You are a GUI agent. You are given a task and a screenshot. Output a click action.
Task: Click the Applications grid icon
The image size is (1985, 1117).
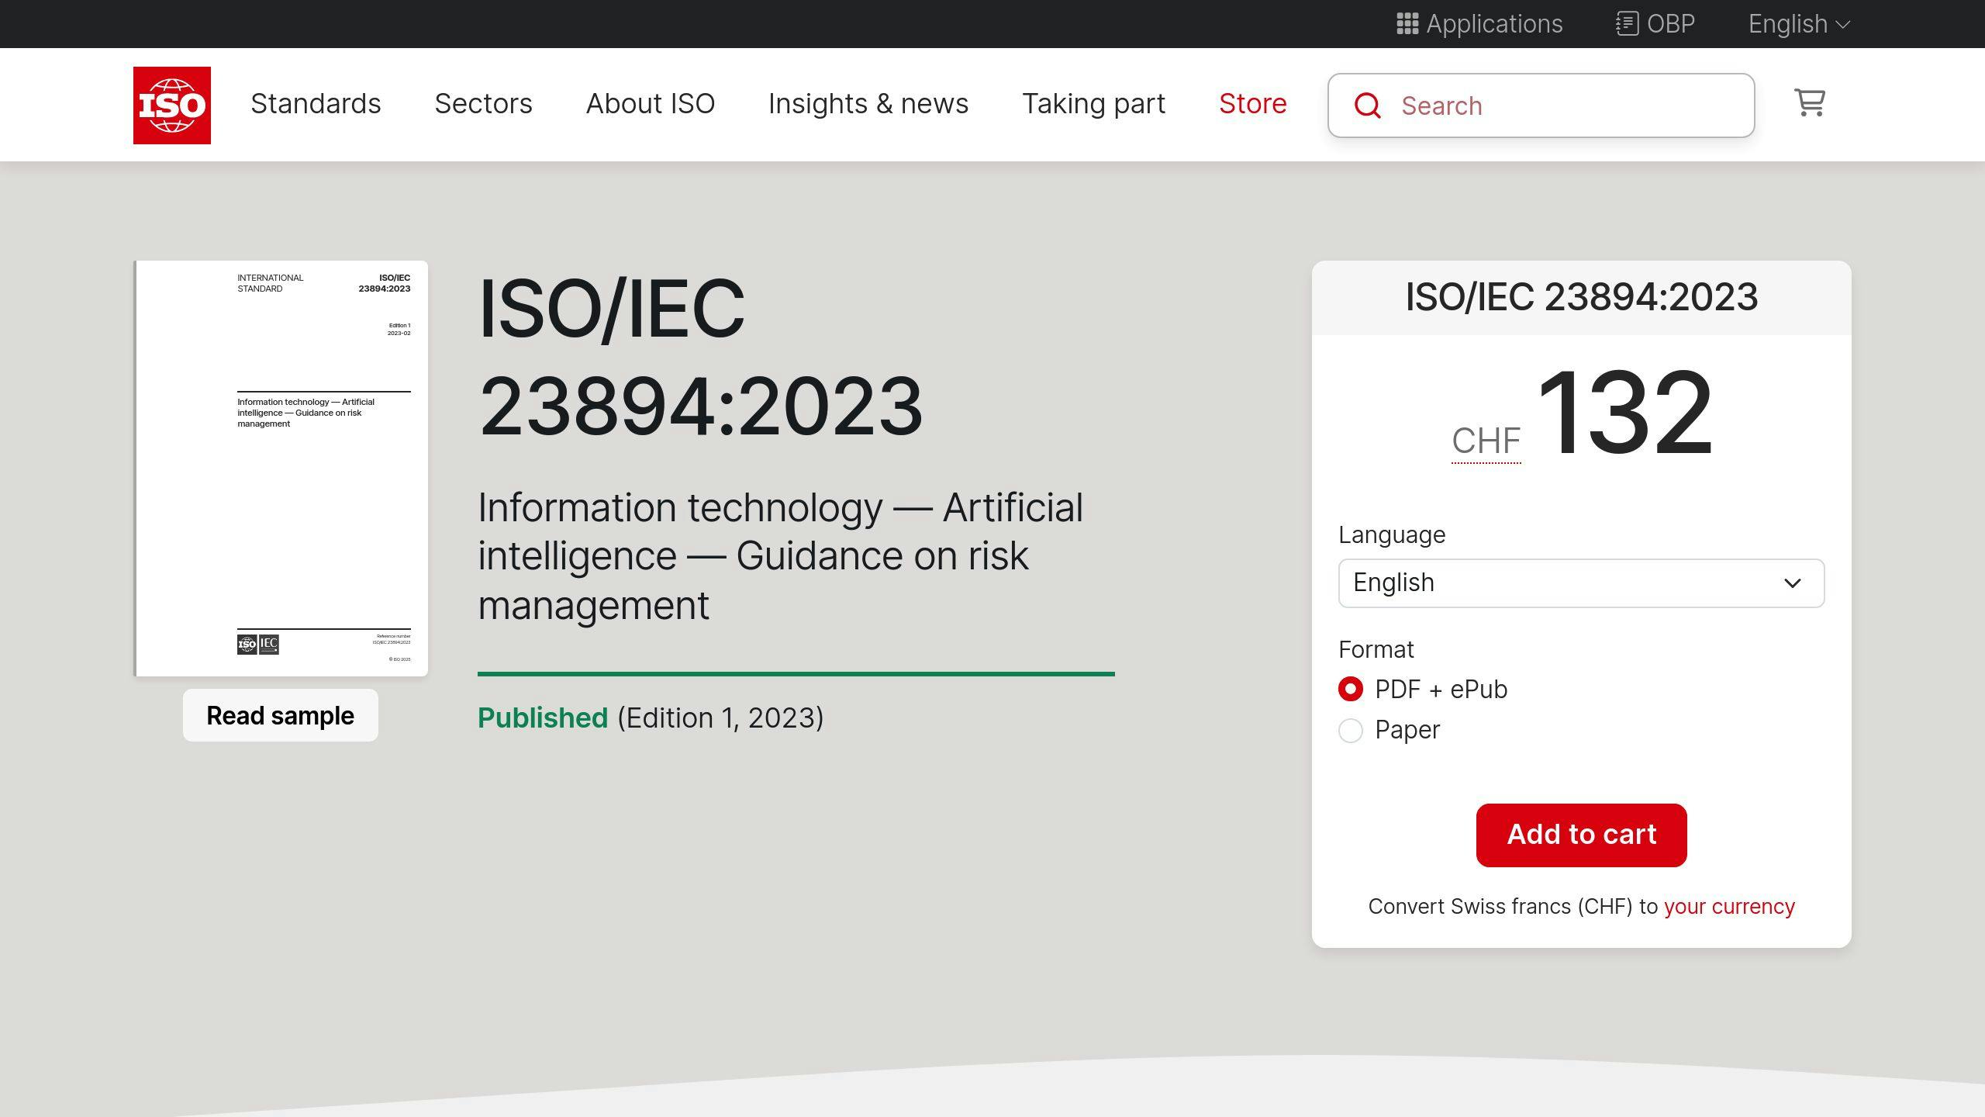pyautogui.click(x=1407, y=24)
